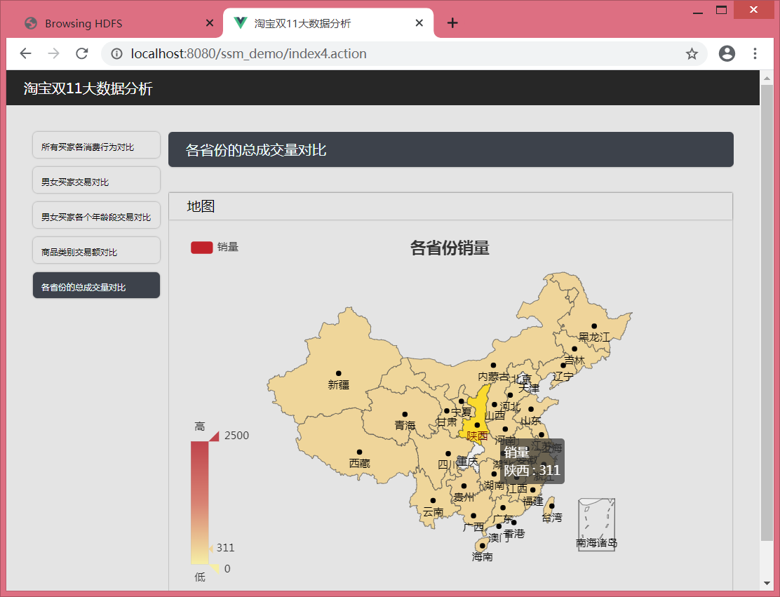Click the 青海 province dot on map
Viewport: 780px width, 597px height.
[405, 415]
